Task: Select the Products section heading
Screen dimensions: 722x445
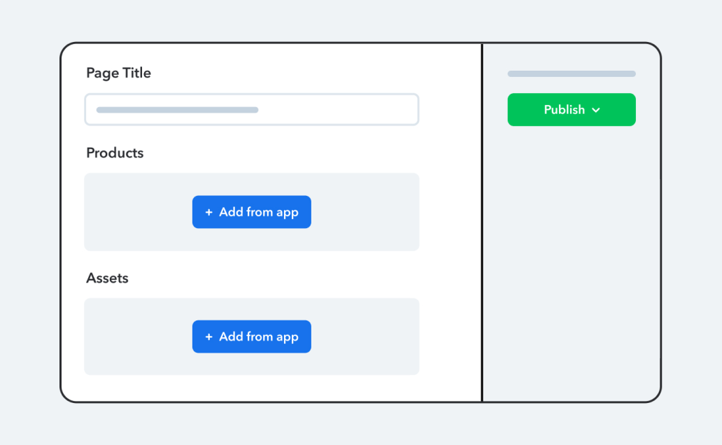Action: point(115,153)
